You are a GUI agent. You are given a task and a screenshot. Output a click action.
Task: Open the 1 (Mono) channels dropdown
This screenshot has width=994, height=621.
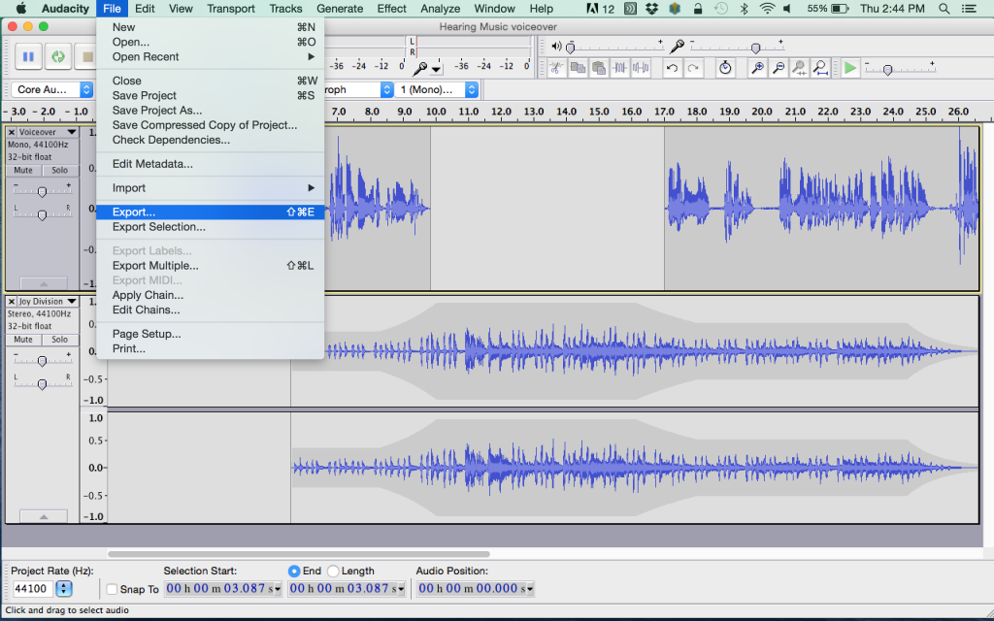pos(436,90)
